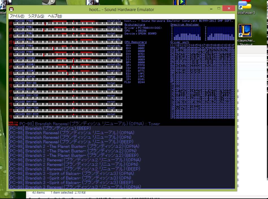Click the hoot owl icon in title bar

click(x=11, y=9)
